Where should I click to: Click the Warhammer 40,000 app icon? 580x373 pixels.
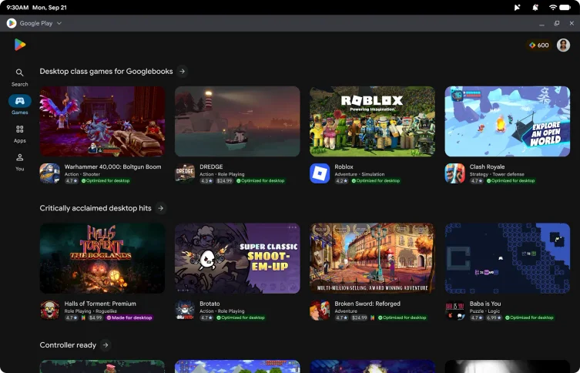click(x=49, y=173)
